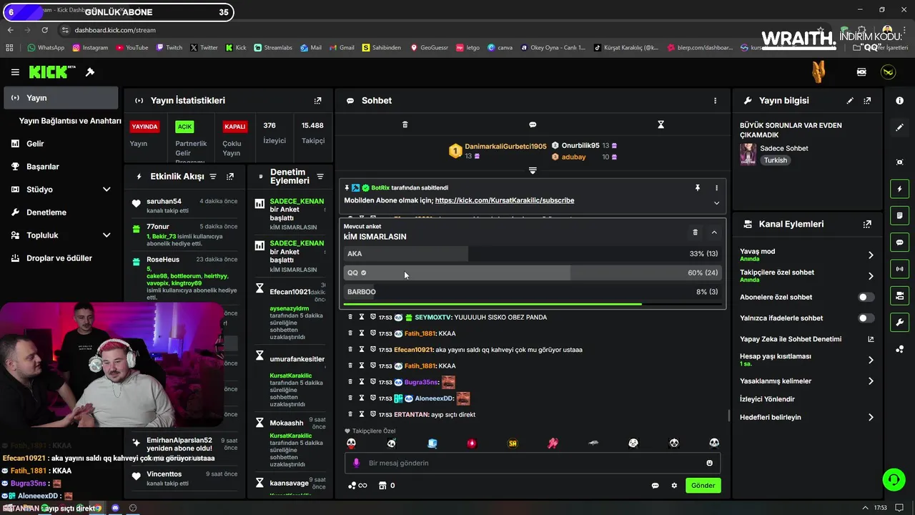Select the purple microphone icon in message box

tap(356, 463)
